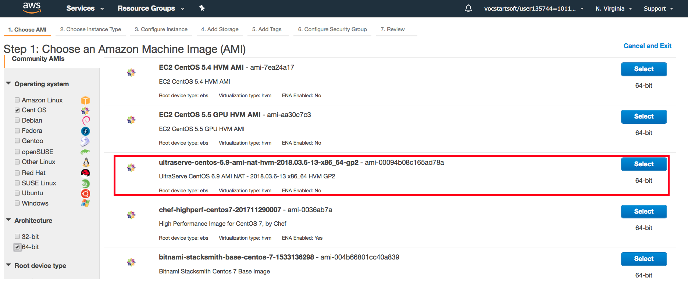Viewport: 688px width, 283px height.
Task: Uncheck the Cent OS filter
Action: coord(17,110)
